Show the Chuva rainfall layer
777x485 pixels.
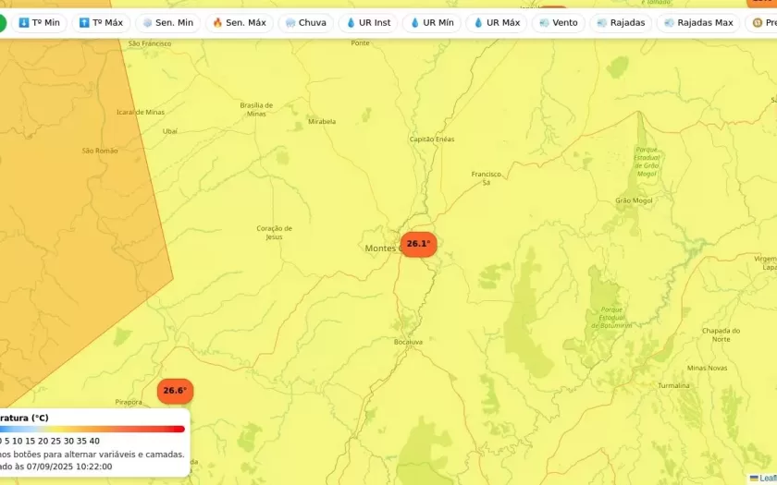(x=305, y=22)
